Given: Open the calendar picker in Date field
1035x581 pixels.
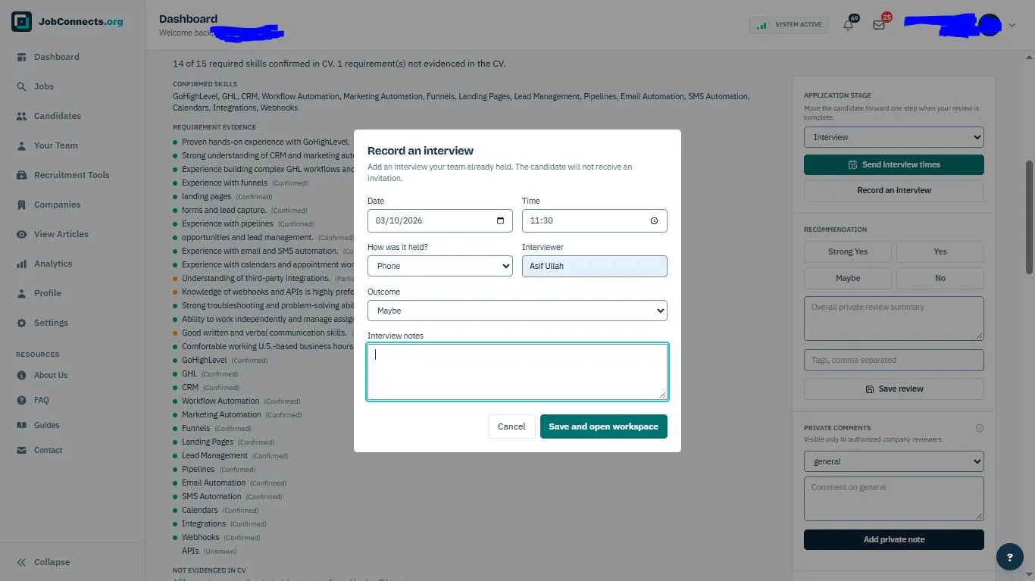Looking at the screenshot, I should 500,220.
